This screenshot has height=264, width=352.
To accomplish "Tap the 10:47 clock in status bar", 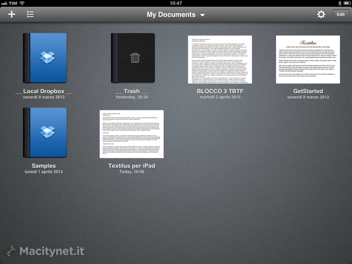I will [x=176, y=3].
